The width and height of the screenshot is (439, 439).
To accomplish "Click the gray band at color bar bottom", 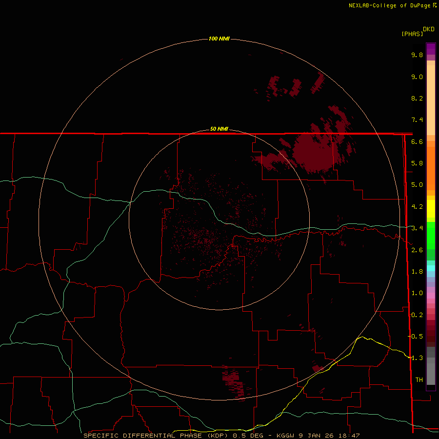I will point(431,374).
